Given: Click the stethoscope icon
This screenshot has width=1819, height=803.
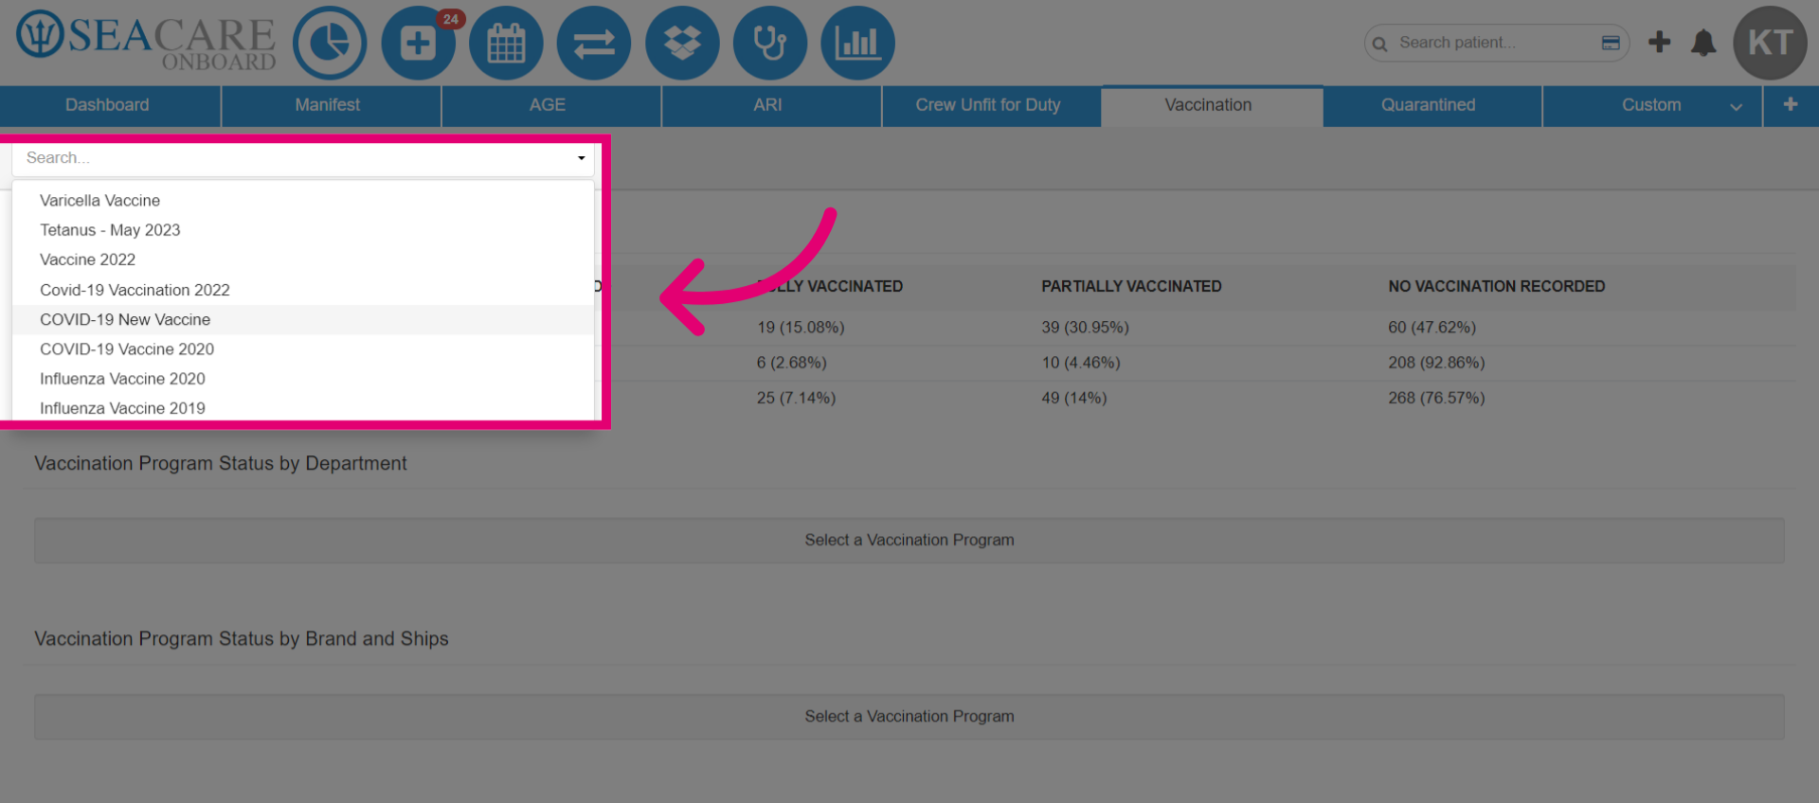Looking at the screenshot, I should pyautogui.click(x=770, y=44).
